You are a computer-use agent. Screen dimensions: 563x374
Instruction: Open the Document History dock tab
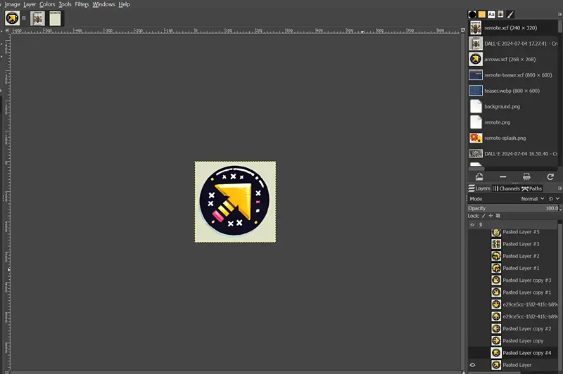(500, 14)
